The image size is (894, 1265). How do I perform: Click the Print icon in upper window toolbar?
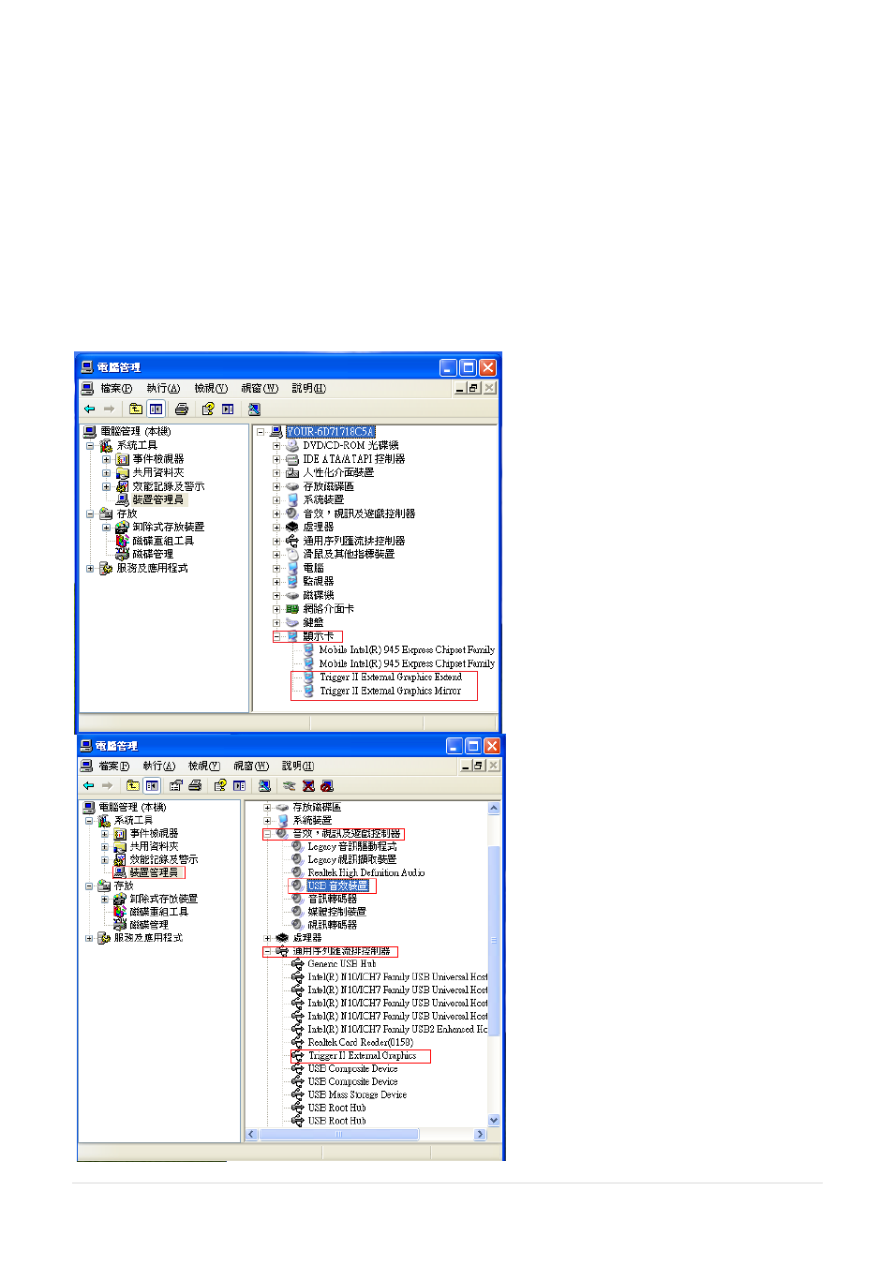[182, 409]
